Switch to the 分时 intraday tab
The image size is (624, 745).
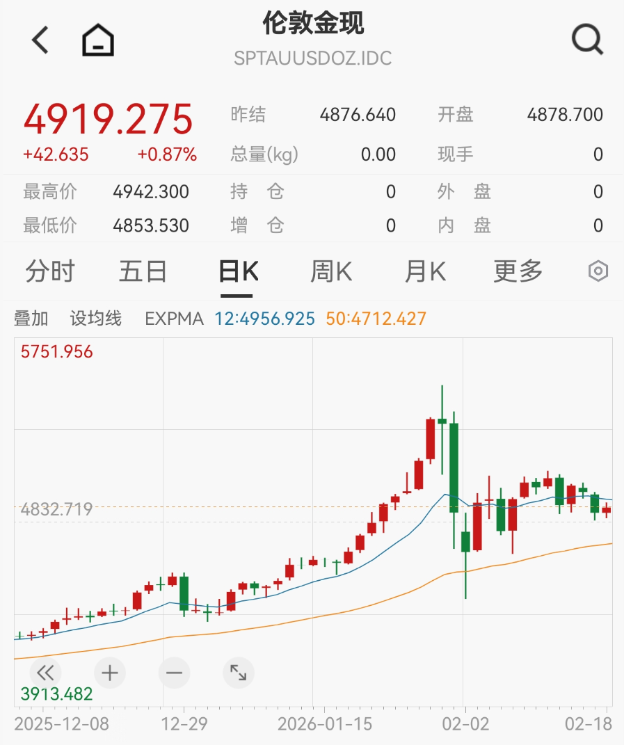[x=50, y=272]
